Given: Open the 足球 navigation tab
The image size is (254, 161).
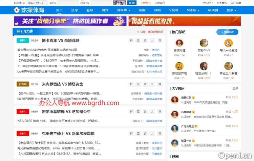Looking at the screenshot, I should coord(75,10).
